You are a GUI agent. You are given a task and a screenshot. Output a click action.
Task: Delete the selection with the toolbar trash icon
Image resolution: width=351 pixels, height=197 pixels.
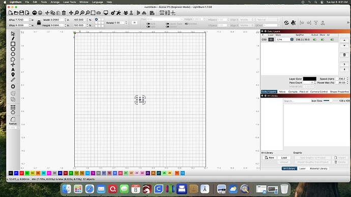(x=64, y=13)
